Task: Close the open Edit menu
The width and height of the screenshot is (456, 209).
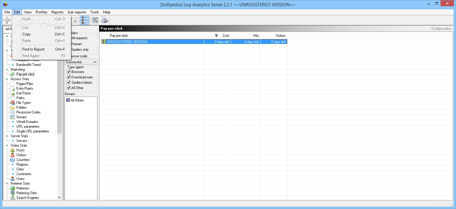Action: tap(17, 12)
